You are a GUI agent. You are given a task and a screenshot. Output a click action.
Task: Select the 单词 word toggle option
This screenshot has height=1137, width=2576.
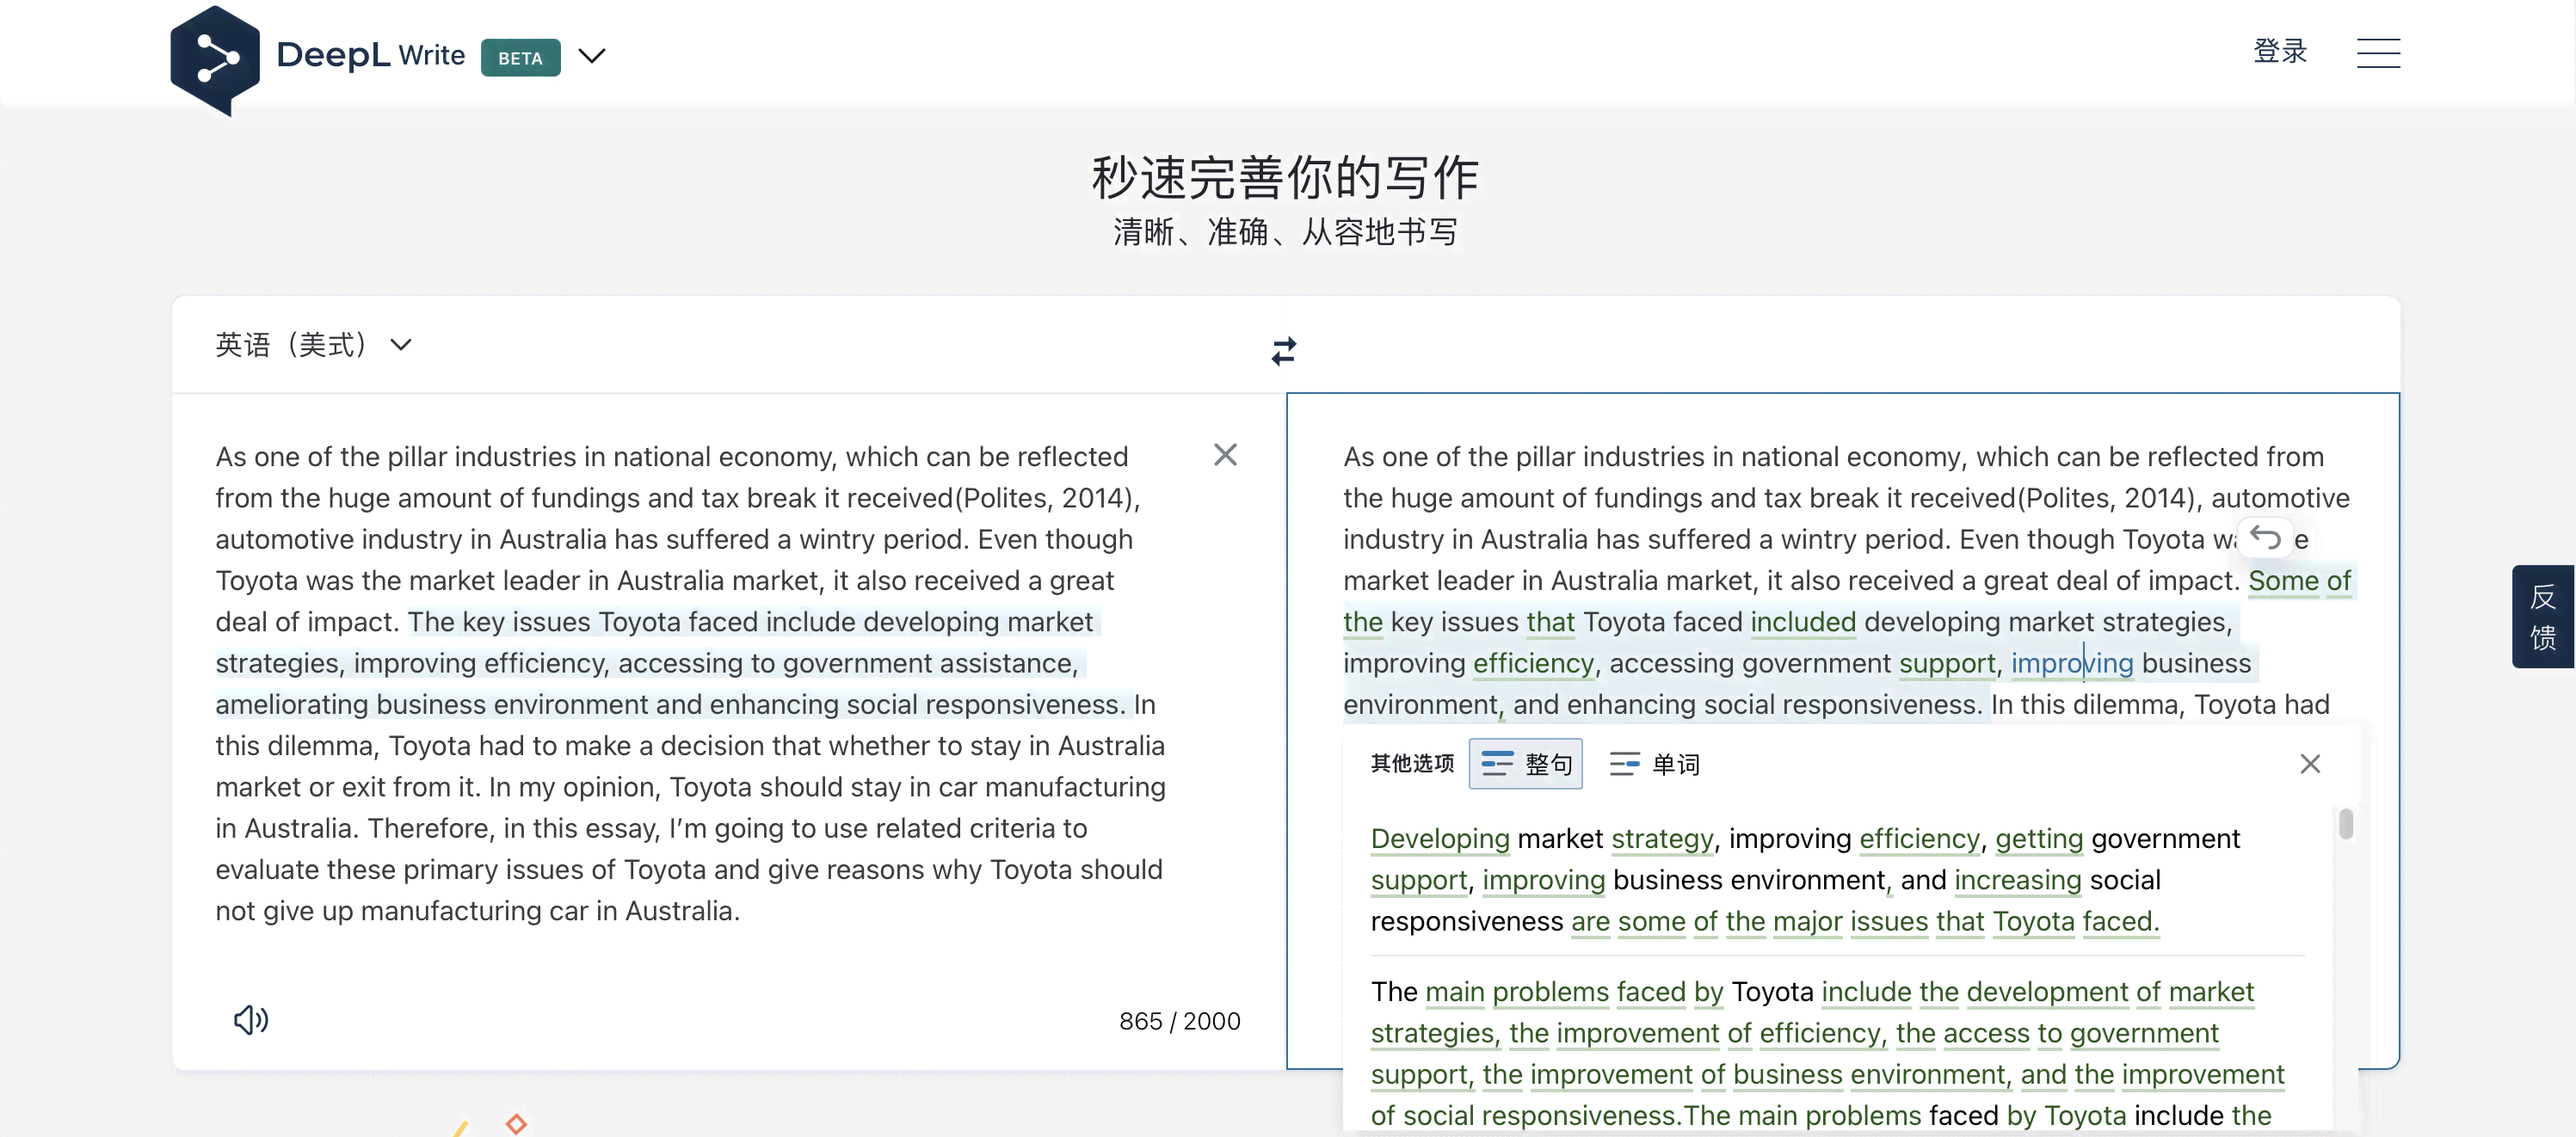[x=1651, y=764]
